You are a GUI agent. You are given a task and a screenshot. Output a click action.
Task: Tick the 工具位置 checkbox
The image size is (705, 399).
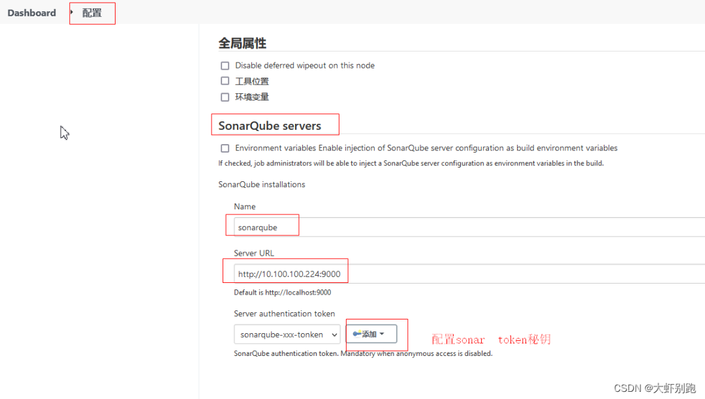pos(225,81)
